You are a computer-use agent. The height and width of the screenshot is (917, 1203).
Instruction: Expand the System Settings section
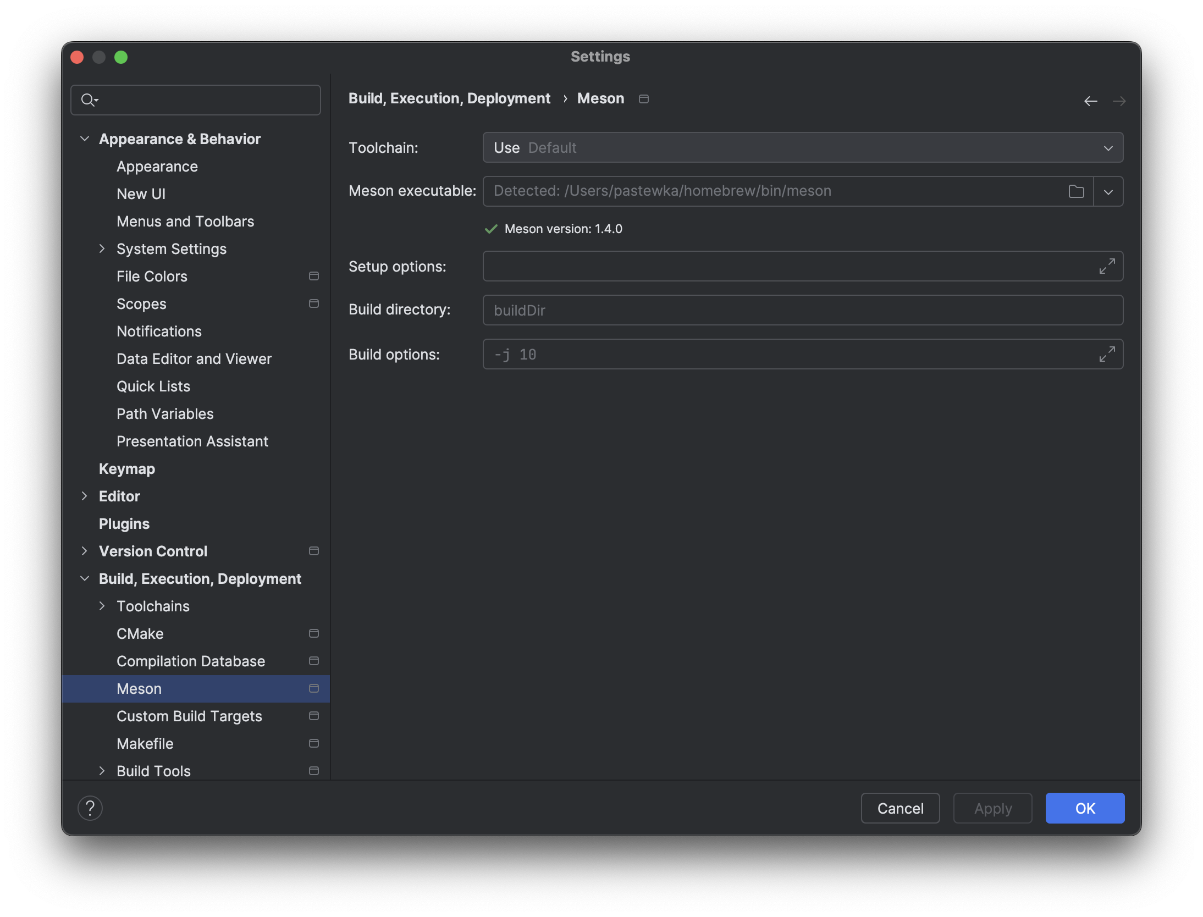pos(103,247)
